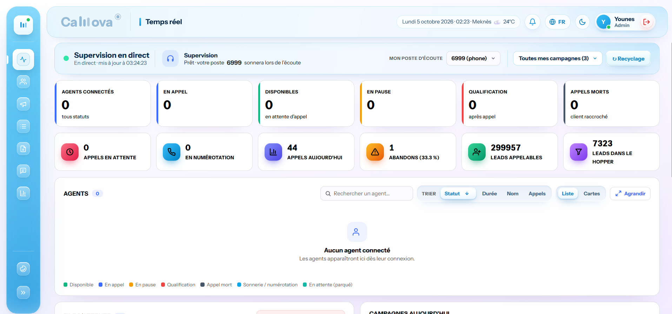
Task: Sort agents by Durée
Action: coord(489,194)
